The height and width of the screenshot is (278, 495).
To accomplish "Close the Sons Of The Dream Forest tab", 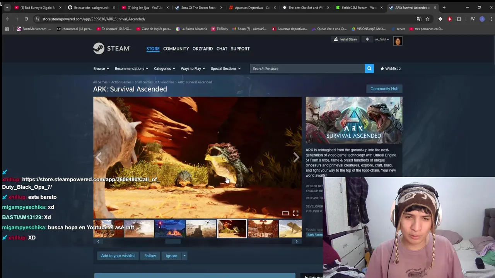I will point(221,8).
